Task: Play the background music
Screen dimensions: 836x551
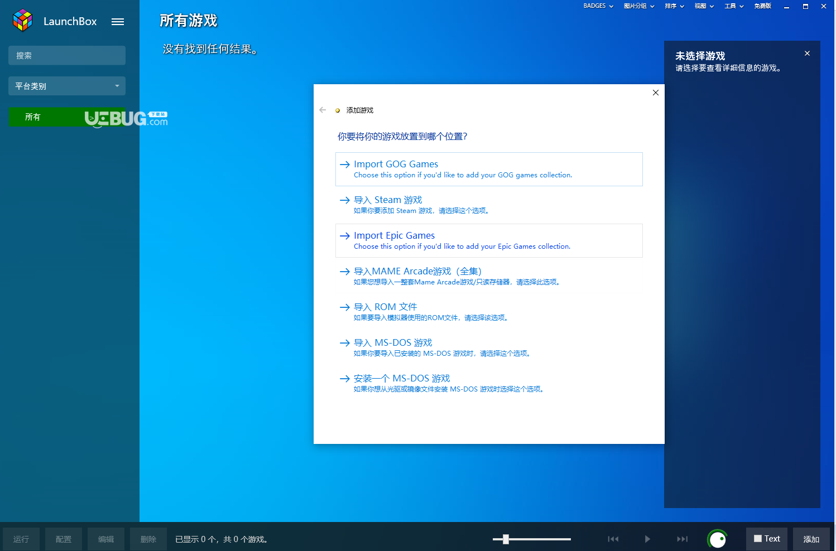Action: [x=647, y=539]
